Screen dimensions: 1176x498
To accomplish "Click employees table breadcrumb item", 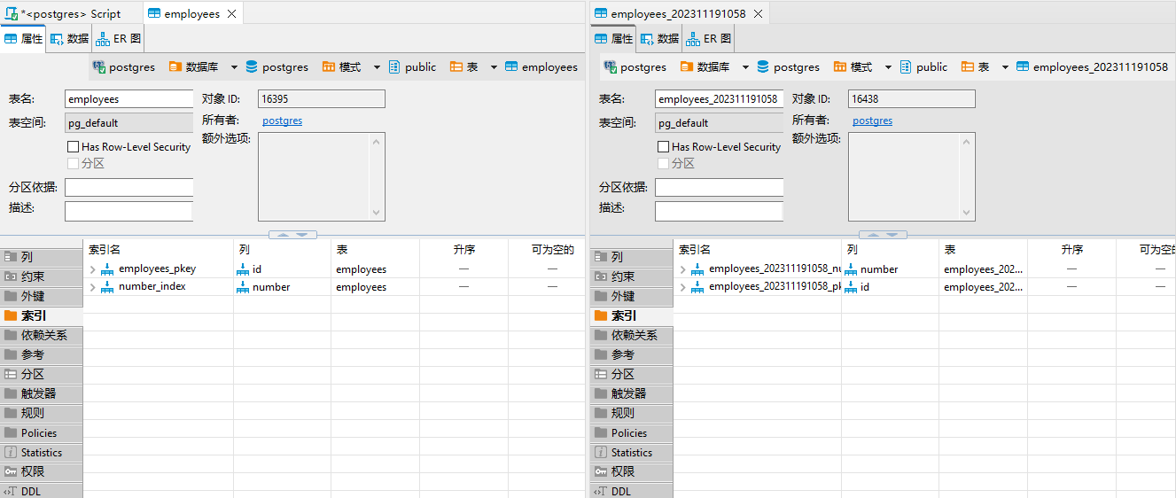I will (541, 66).
